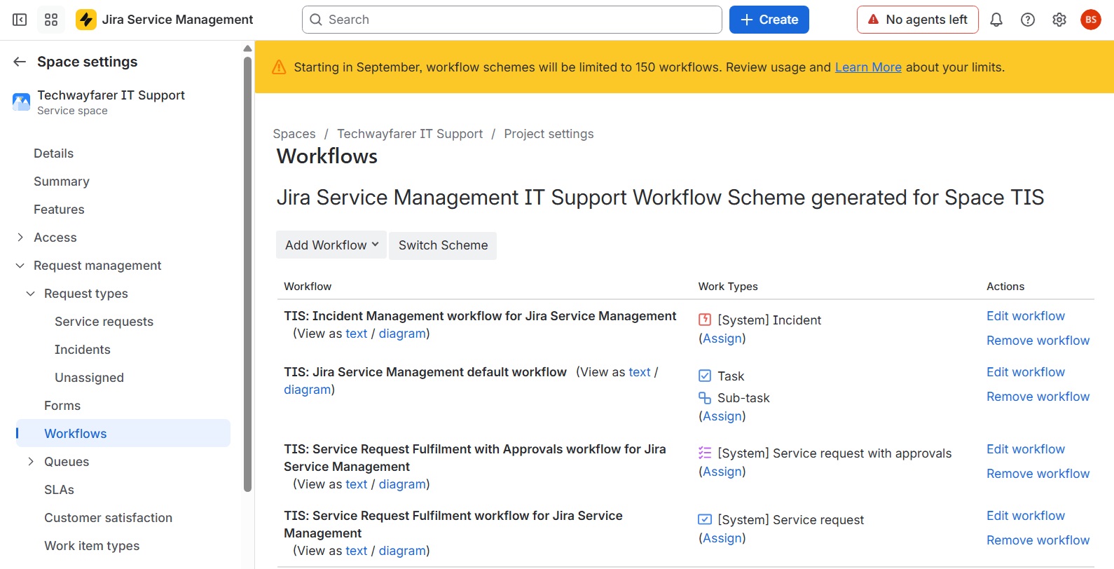Screen dimensions: 1114x569
Task: Expand the Queues chevron
Action: (x=31, y=462)
